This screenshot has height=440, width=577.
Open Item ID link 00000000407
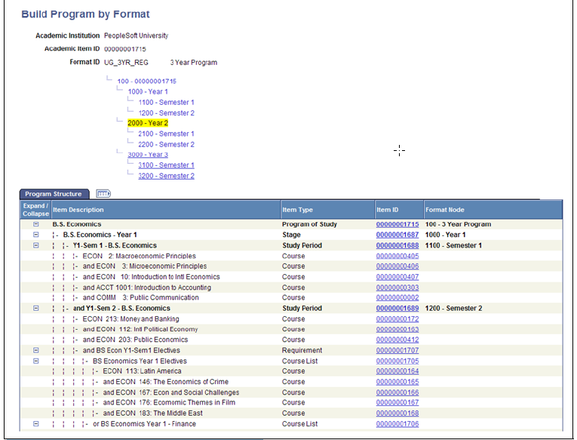pyautogui.click(x=397, y=277)
